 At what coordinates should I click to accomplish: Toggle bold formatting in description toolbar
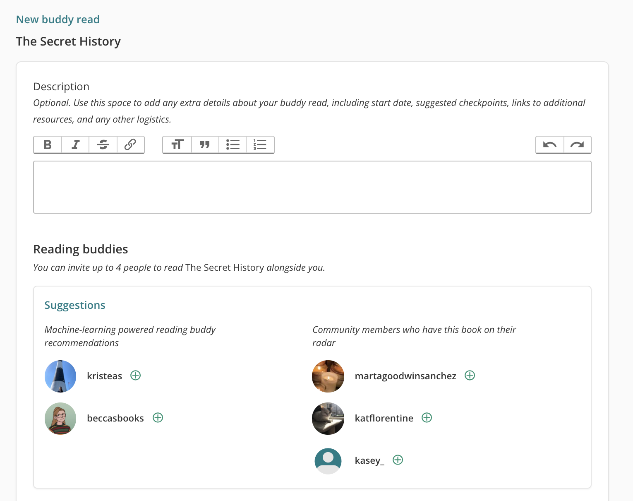(x=48, y=145)
